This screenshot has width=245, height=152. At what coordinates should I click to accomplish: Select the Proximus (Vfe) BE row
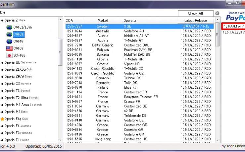[x=139, y=50]
